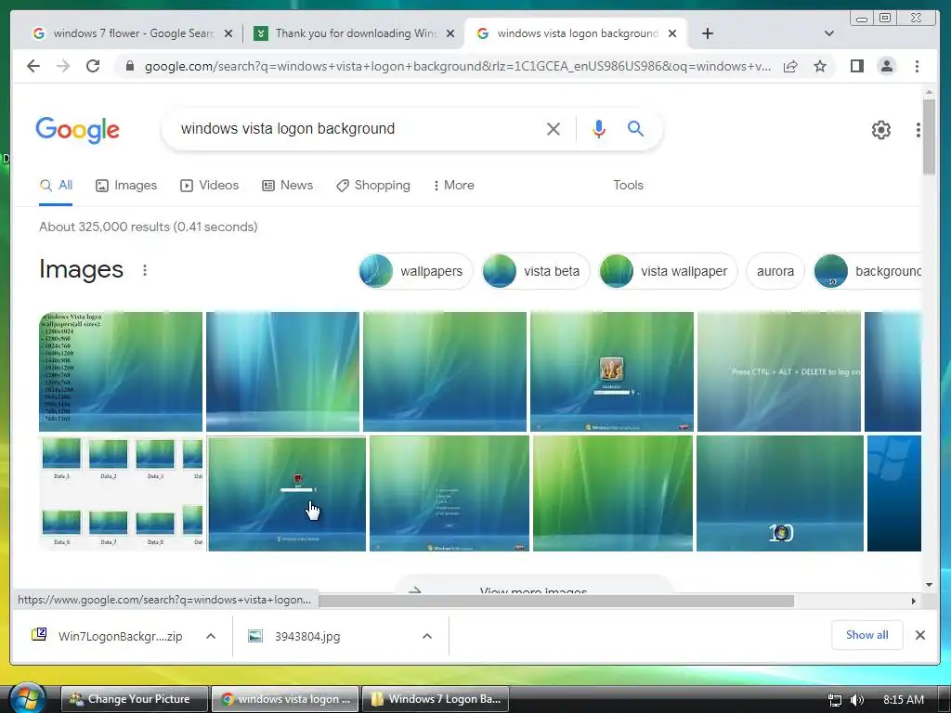Click the vertical page scrollbar thumb
The width and height of the screenshot is (951, 713).
coord(929,136)
